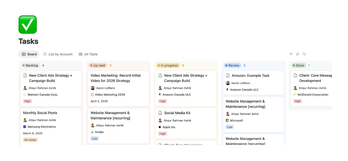Click the green checkmark page icon
Screen dimensions: 348x161
click(x=28, y=24)
